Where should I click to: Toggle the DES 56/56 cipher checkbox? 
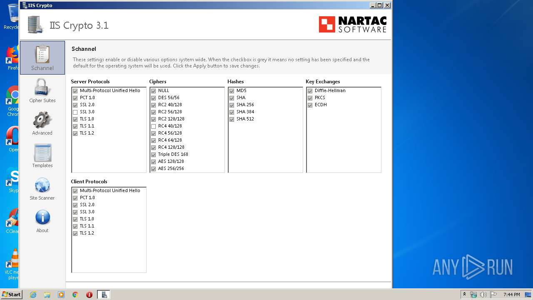click(154, 98)
